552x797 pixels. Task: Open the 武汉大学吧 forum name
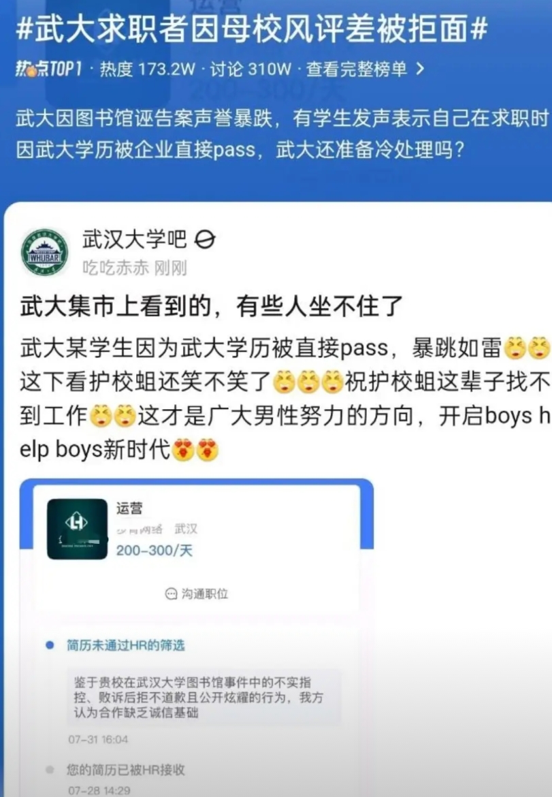pyautogui.click(x=135, y=240)
